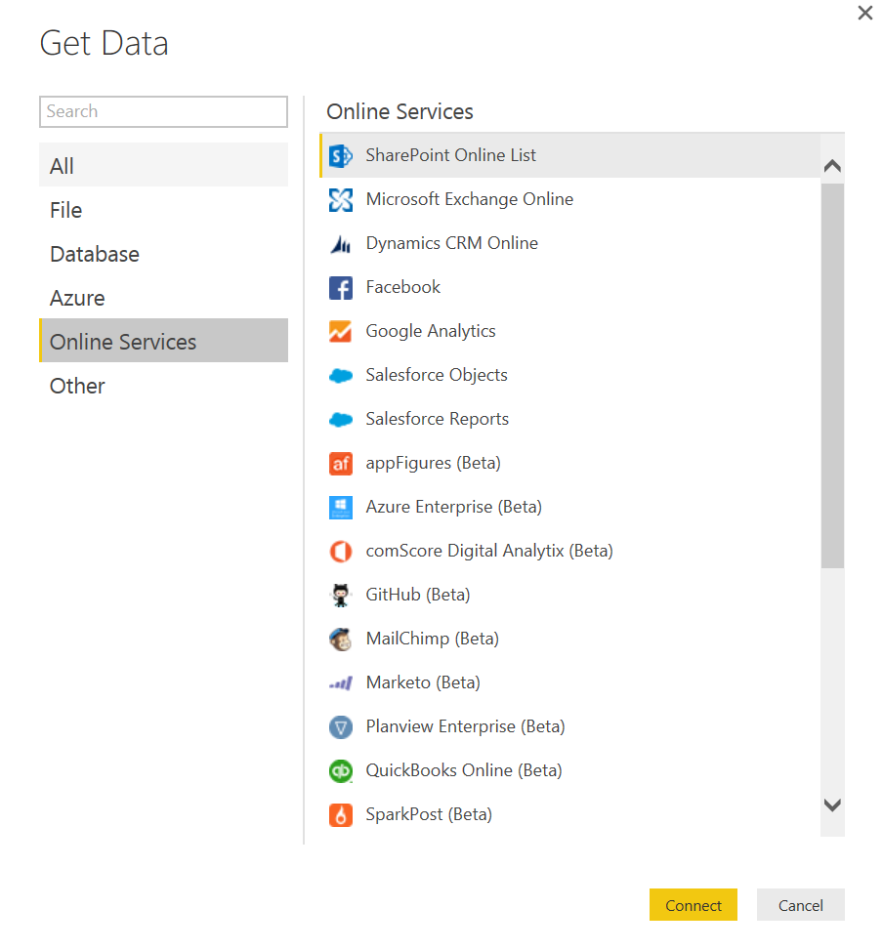
Task: Click the SharePoint Online List icon
Action: tap(341, 155)
